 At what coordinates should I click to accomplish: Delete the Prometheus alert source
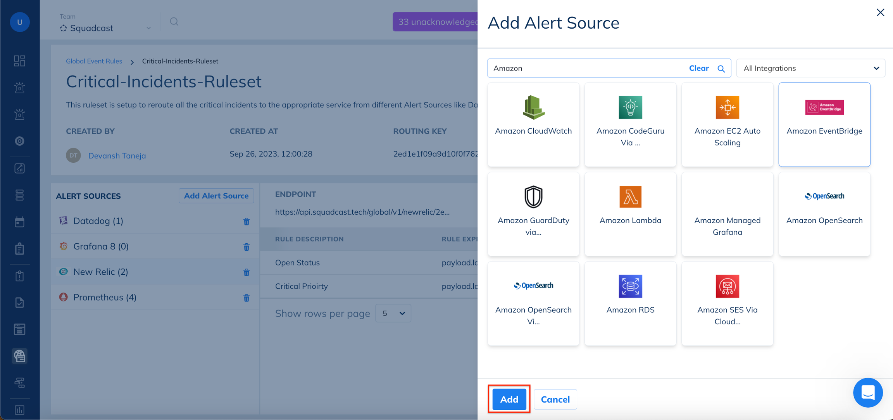pyautogui.click(x=247, y=298)
